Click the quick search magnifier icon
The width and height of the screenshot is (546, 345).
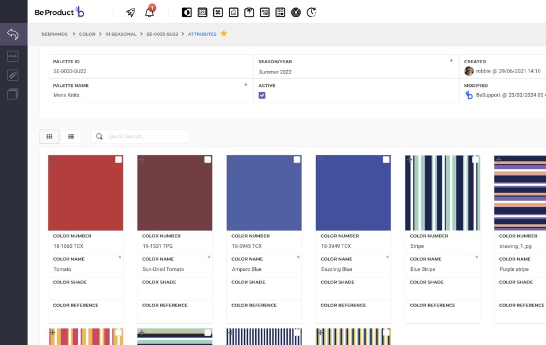point(99,136)
